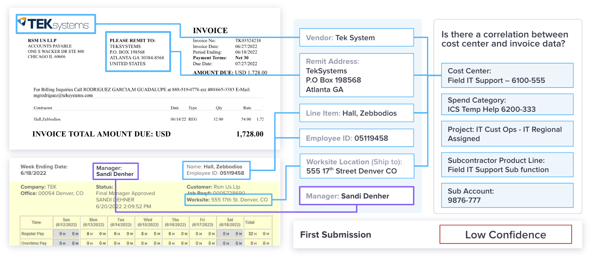This screenshot has width=591, height=256.
Task: Click the mgrodriguez@teksystems.com email
Action: (63, 95)
